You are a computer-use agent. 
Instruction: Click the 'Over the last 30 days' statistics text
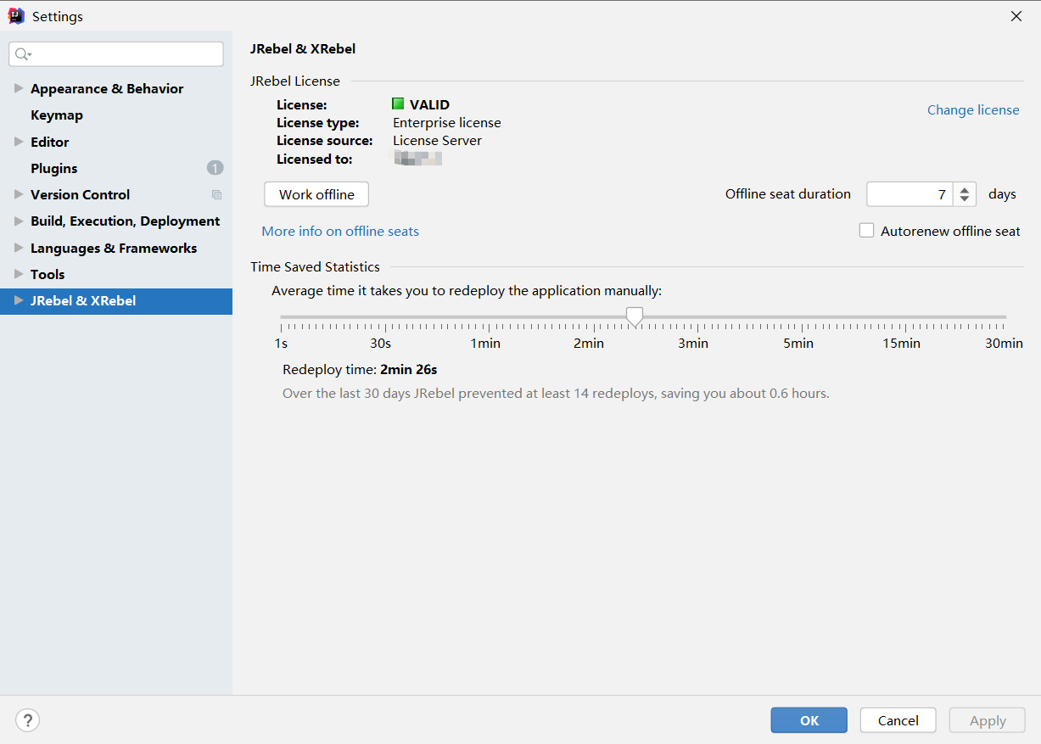click(x=556, y=394)
